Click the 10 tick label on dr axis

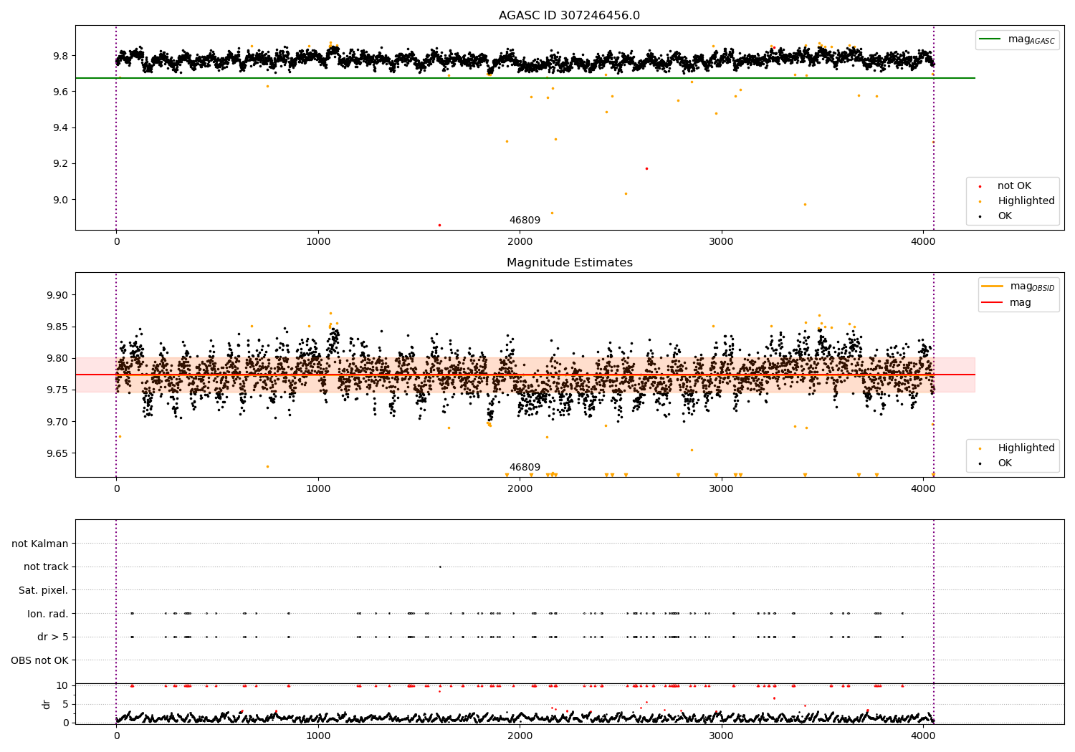click(62, 685)
